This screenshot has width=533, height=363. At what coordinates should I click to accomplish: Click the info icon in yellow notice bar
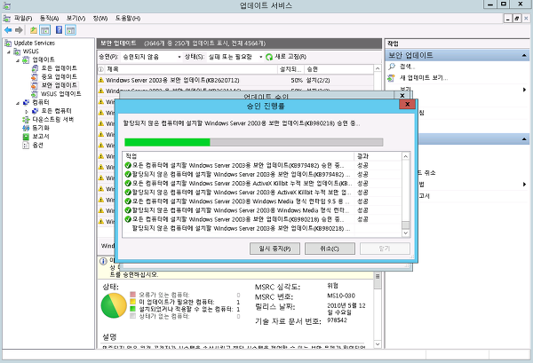[103, 261]
